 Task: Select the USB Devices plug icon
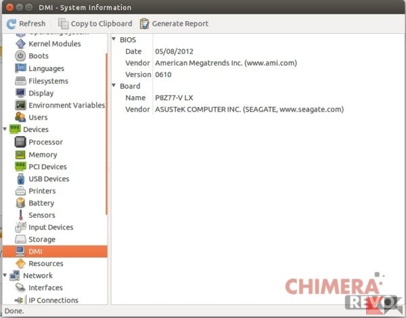pyautogui.click(x=21, y=179)
